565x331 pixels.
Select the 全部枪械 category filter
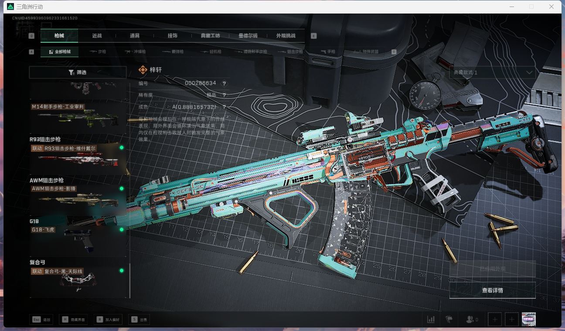point(59,52)
